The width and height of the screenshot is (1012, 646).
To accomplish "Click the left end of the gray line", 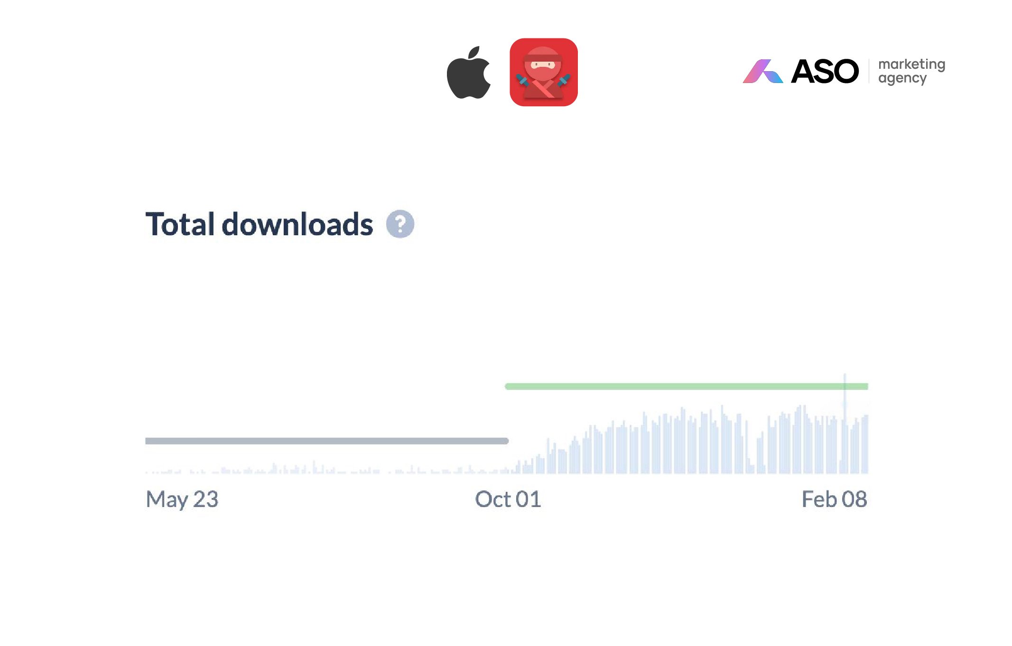I will pyautogui.click(x=148, y=441).
